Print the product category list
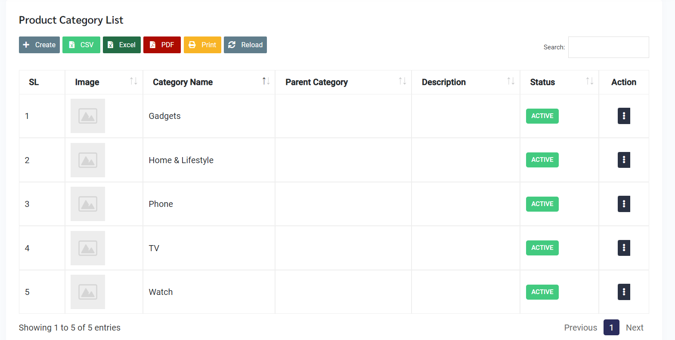This screenshot has width=675, height=340. pyautogui.click(x=202, y=45)
